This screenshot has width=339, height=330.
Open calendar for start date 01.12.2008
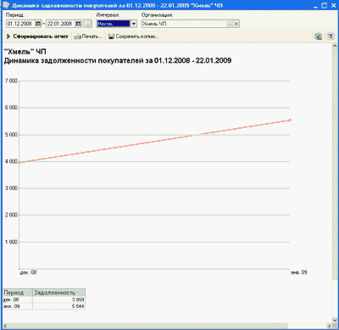coord(38,24)
